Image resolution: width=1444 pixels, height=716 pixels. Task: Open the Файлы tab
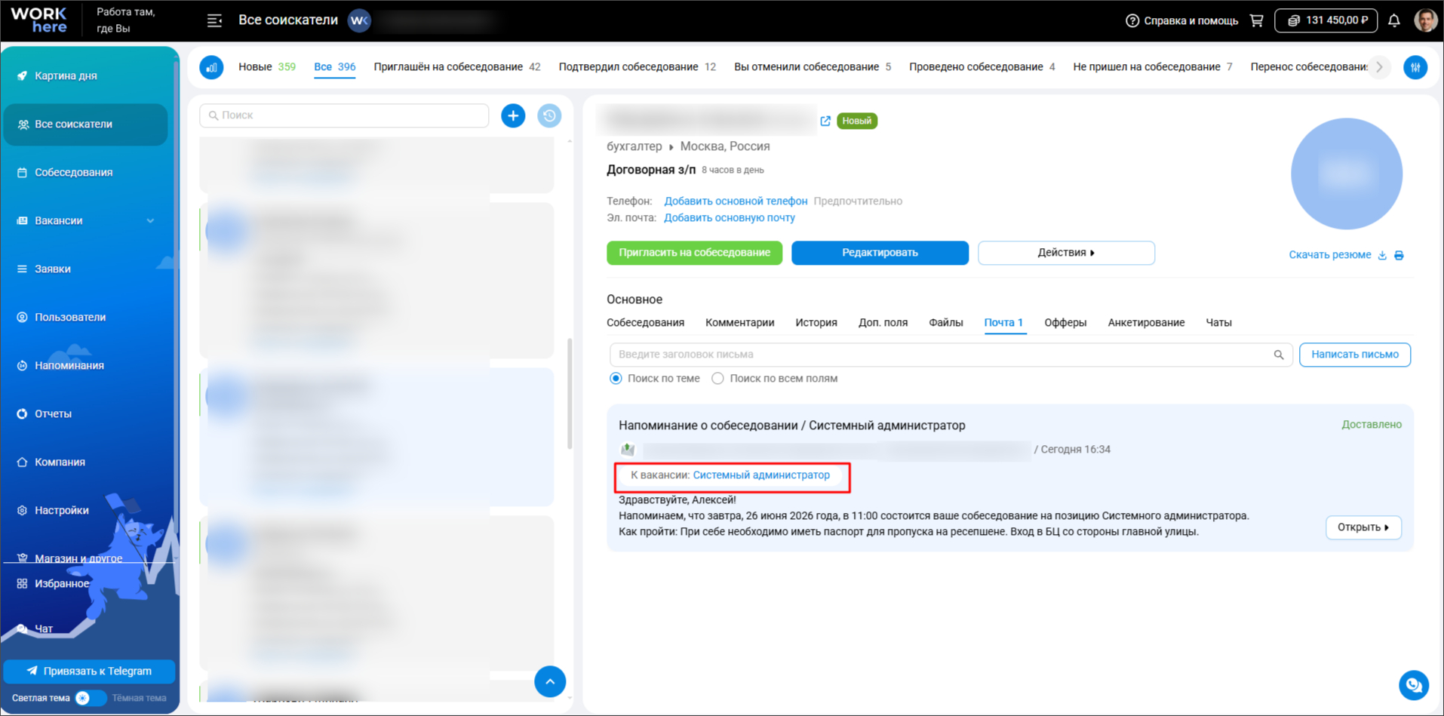(945, 323)
